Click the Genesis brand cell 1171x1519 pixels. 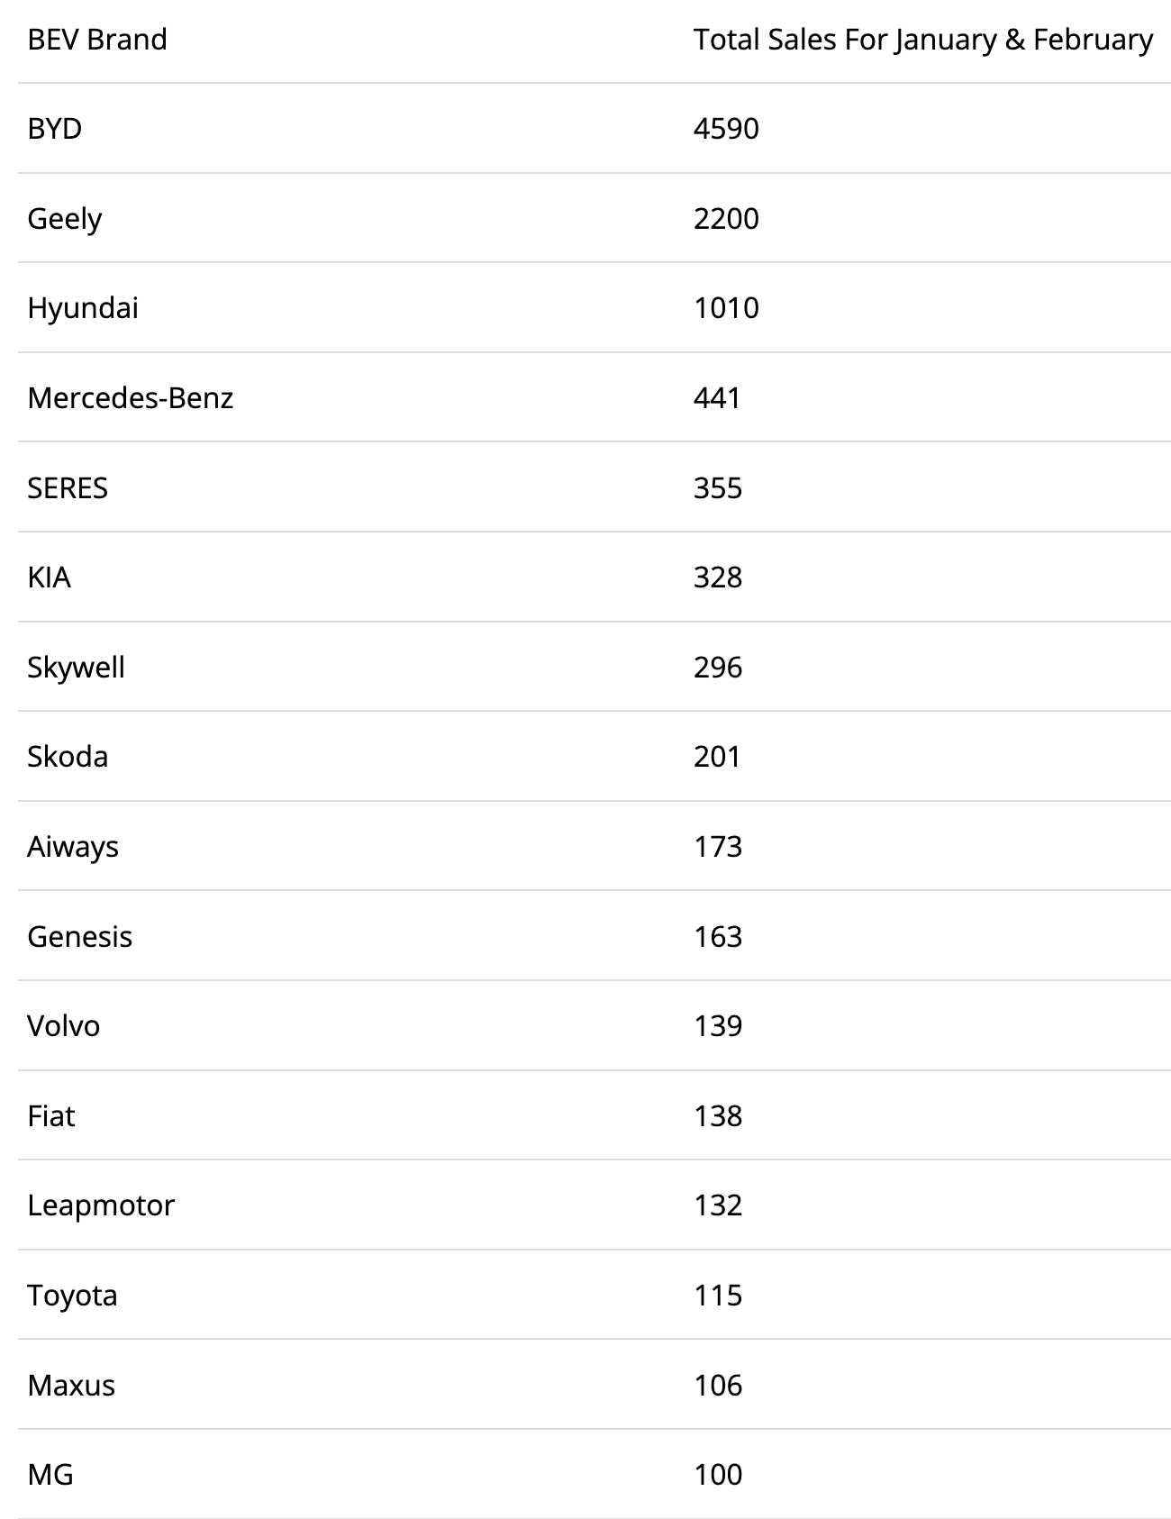click(x=80, y=936)
